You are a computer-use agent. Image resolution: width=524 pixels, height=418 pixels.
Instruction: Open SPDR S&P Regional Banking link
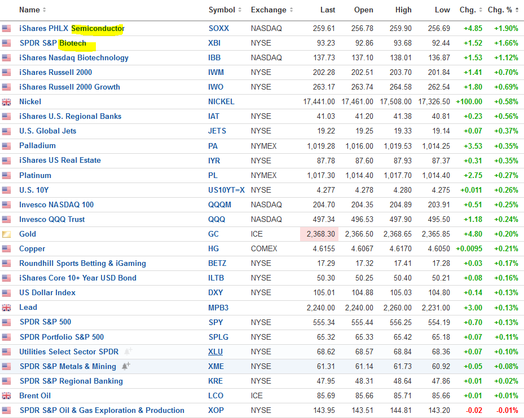(x=71, y=381)
